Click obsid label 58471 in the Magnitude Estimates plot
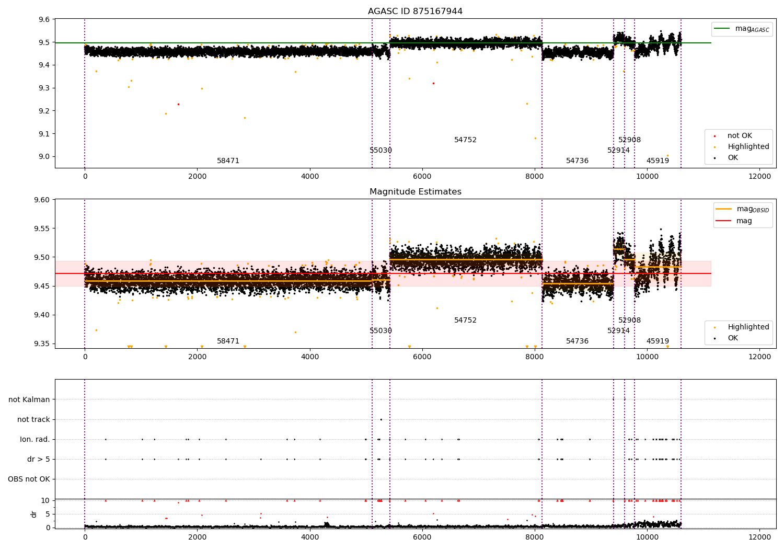784x549 pixels. coord(228,341)
